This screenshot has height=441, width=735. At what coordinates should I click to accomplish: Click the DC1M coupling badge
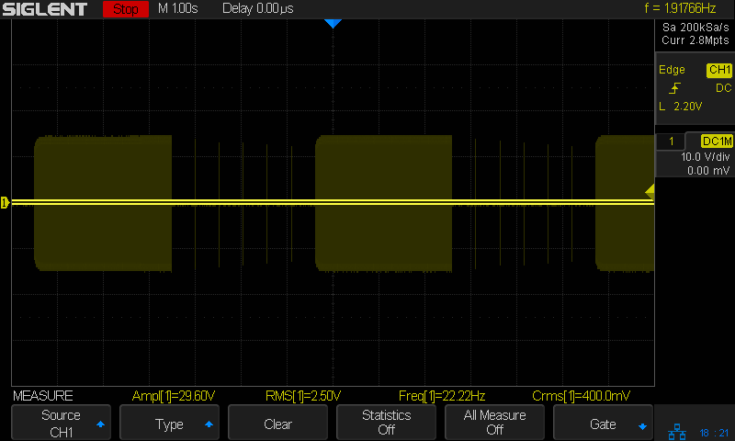pos(717,141)
